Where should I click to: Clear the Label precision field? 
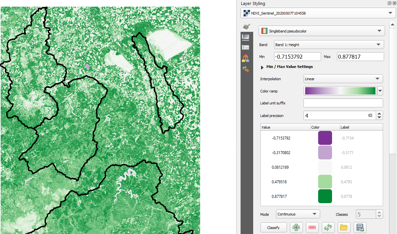(370, 115)
